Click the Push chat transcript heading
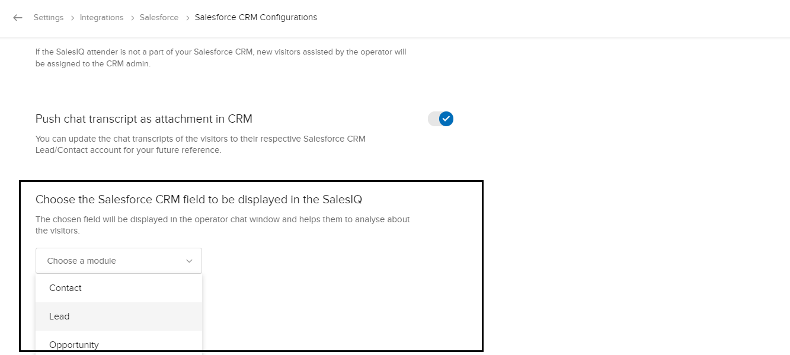The image size is (790, 355). 144,119
